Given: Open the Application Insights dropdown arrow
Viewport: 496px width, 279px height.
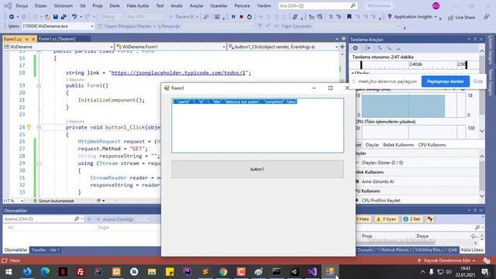Looking at the screenshot, I should (436, 17).
